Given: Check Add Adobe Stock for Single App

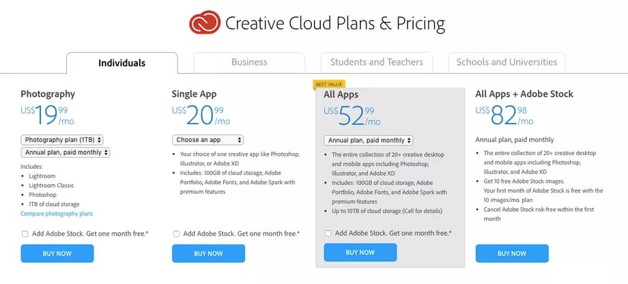Looking at the screenshot, I should [176, 234].
